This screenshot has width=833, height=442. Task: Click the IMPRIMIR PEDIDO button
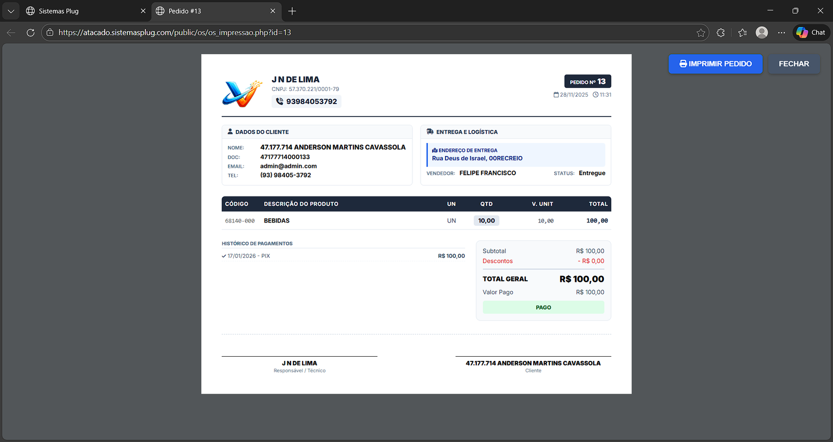tap(715, 64)
